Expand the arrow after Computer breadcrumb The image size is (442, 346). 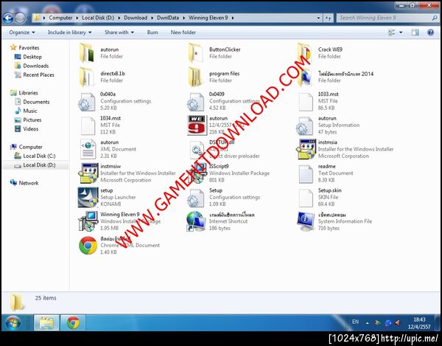(77, 18)
